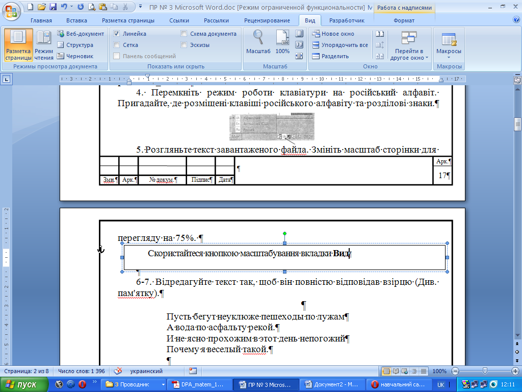
Task: Click the zoom out minus button
Action: coord(455,371)
